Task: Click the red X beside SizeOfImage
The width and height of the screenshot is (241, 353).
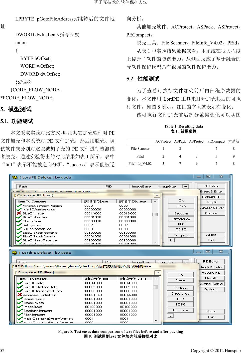Action: point(19,213)
